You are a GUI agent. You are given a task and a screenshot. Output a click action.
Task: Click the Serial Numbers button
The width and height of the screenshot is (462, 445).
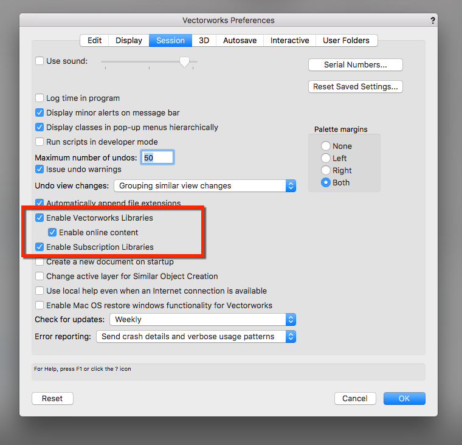tap(356, 65)
